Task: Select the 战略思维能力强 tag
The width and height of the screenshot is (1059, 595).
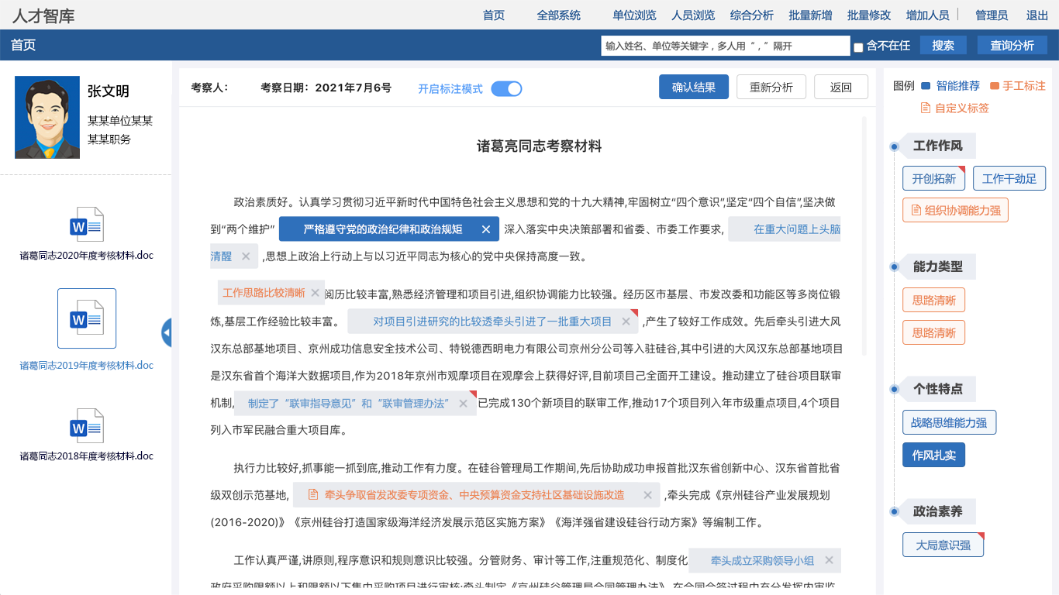Action: tap(949, 422)
